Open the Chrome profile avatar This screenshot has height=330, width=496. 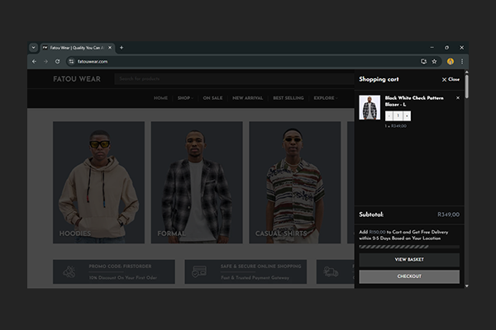click(x=451, y=61)
